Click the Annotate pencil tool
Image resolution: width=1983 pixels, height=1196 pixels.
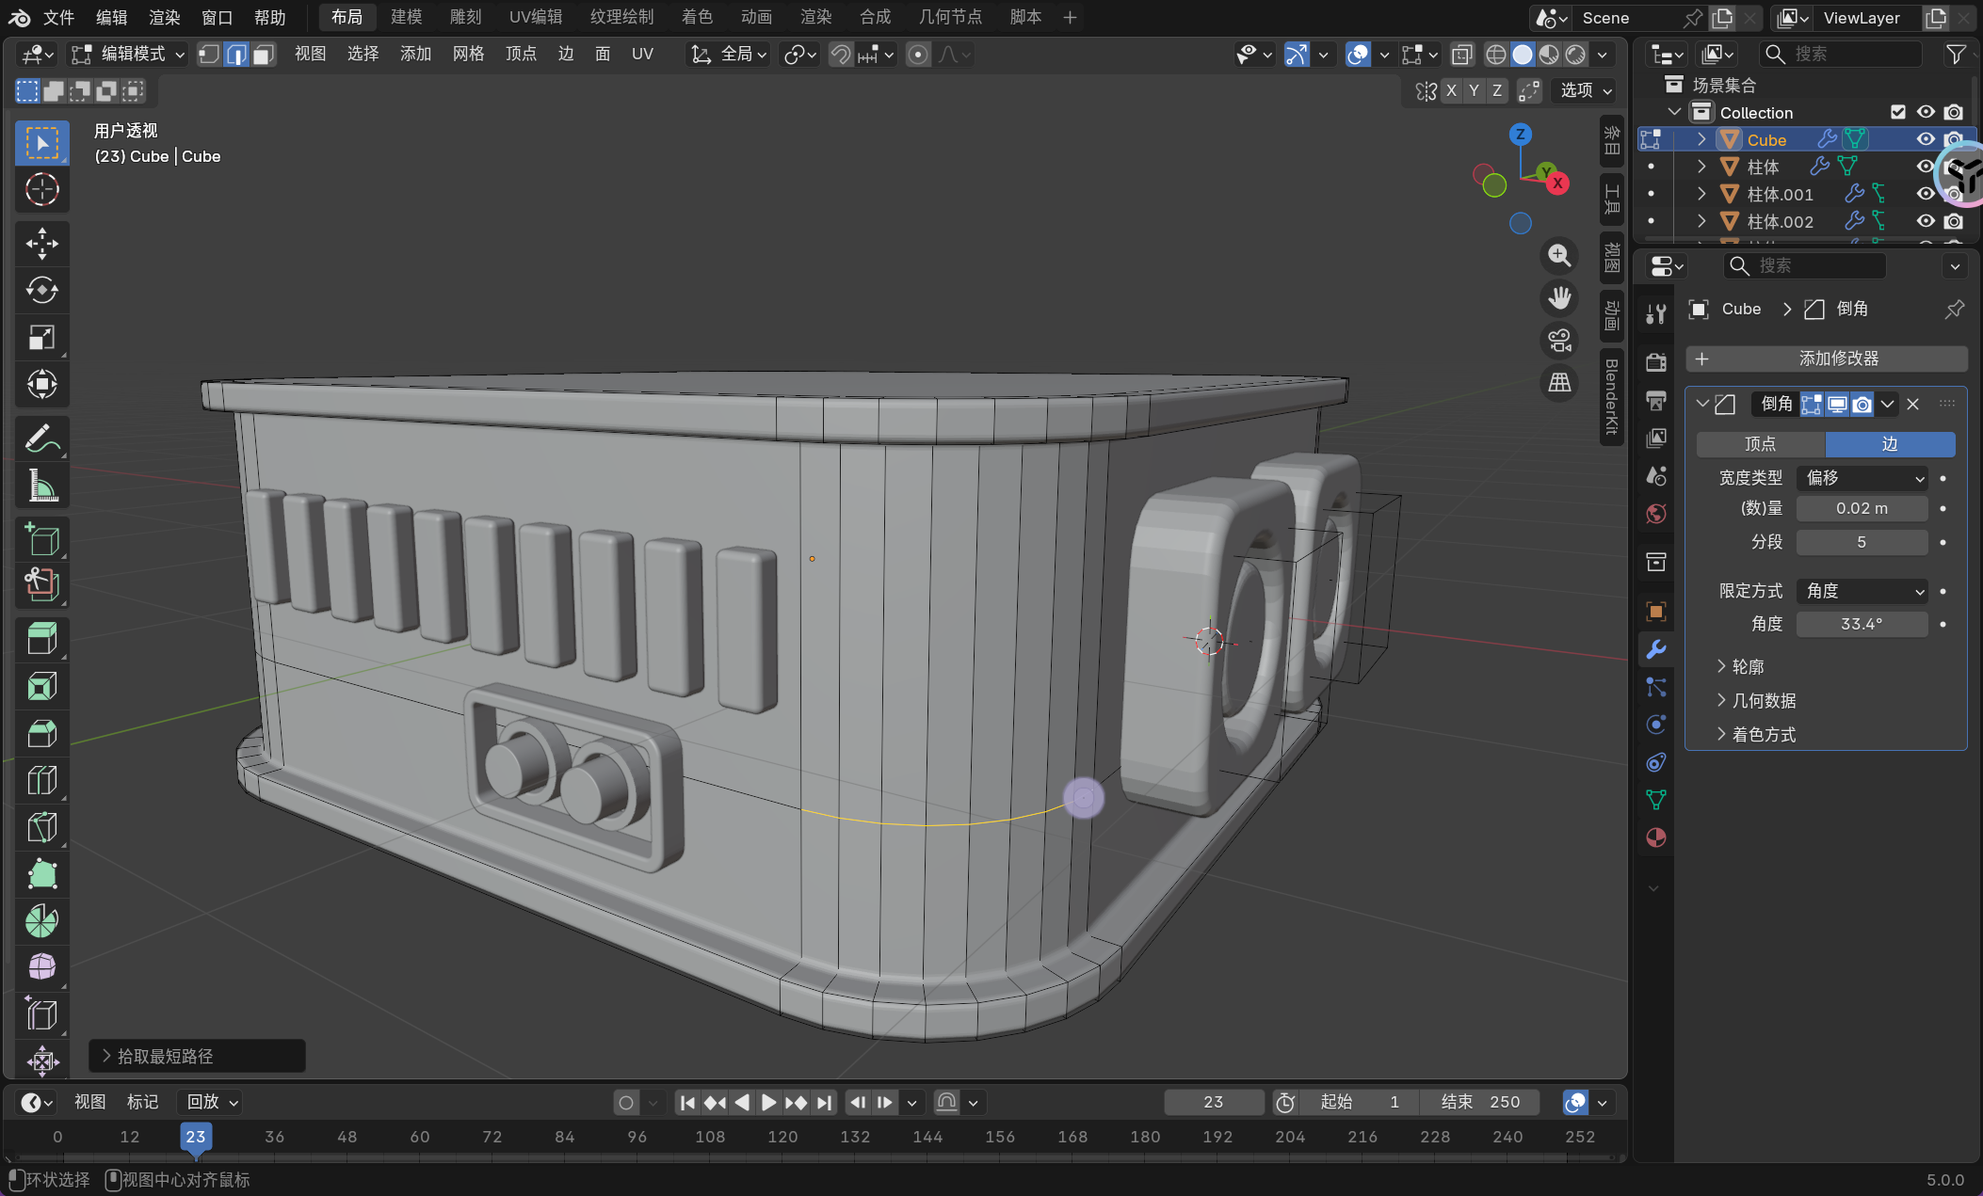(x=41, y=439)
